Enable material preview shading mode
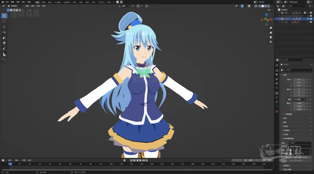 266,6
